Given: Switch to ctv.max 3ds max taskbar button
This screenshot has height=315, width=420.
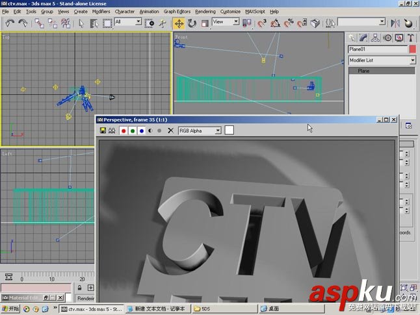Looking at the screenshot, I should [x=92, y=309].
